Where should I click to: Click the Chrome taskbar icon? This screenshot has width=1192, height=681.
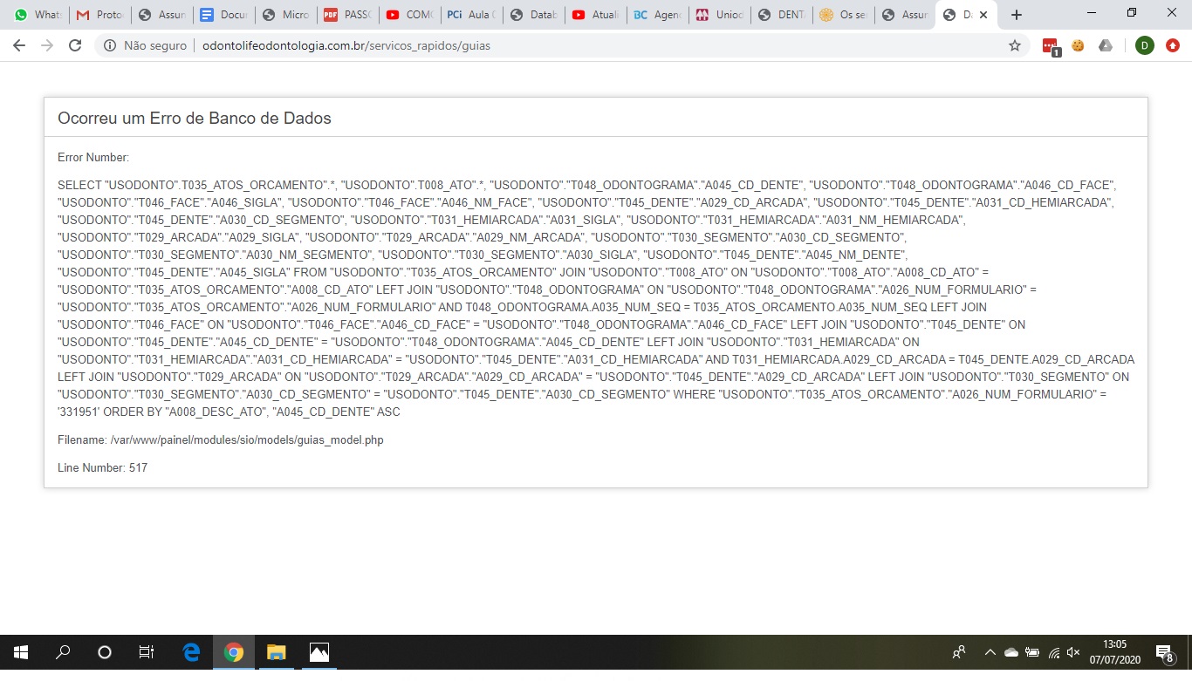click(233, 652)
